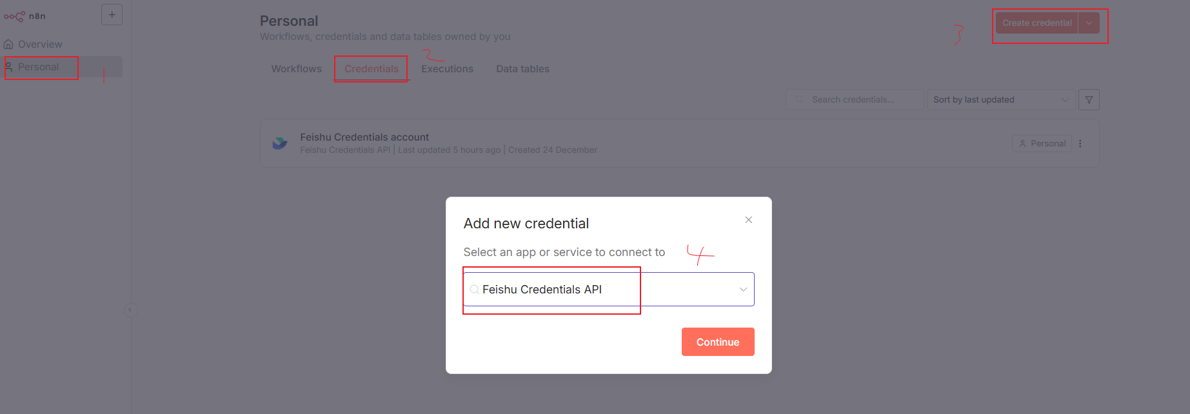Expand the app or service dropdown chevron
This screenshot has height=414, width=1190.
click(x=743, y=290)
